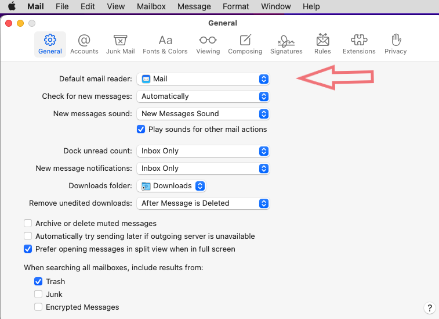Close the preferences window
This screenshot has height=319, width=439.
9,23
